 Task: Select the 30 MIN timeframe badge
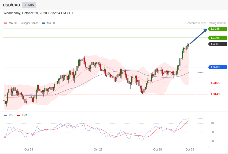pos(29,5)
